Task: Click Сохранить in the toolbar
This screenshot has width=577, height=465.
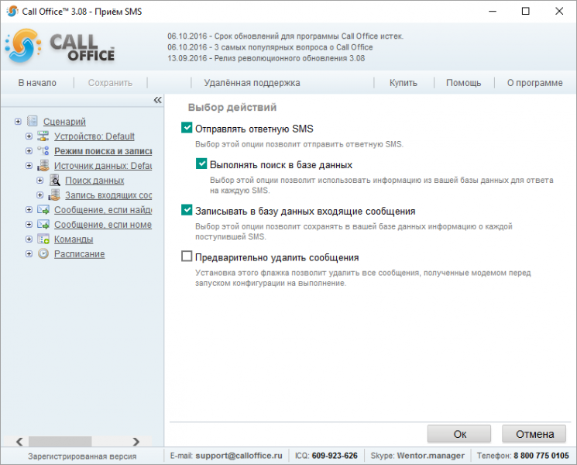Action: pyautogui.click(x=110, y=83)
